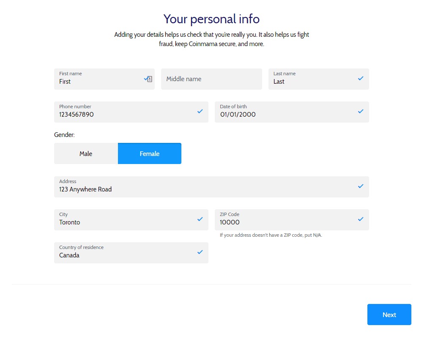Viewport: 427px width, 342px height.
Task: Deselect the highlighted Female gender option
Action: (x=149, y=153)
